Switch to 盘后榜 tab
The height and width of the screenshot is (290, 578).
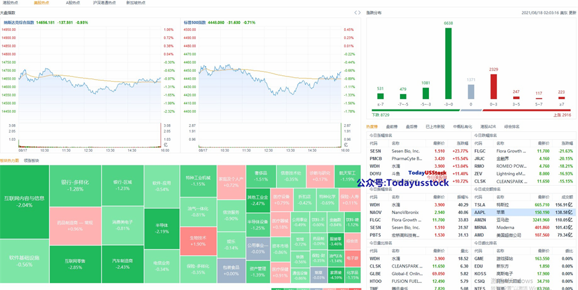point(412,127)
